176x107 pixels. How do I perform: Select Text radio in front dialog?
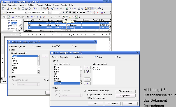pos(115,57)
